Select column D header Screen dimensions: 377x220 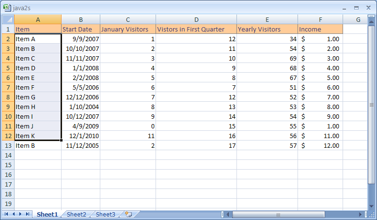coord(196,19)
